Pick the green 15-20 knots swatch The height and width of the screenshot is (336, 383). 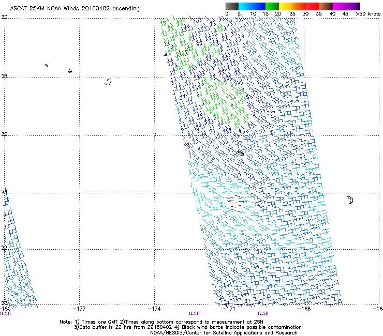click(272, 6)
